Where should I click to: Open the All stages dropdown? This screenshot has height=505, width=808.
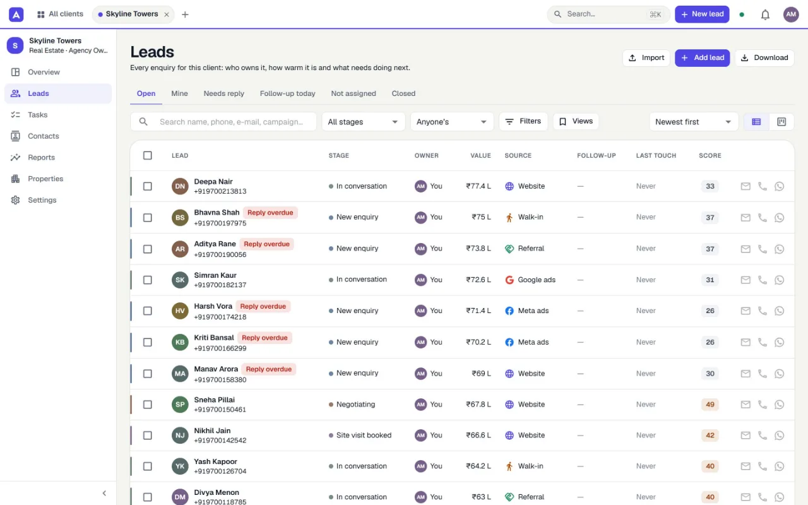point(364,122)
